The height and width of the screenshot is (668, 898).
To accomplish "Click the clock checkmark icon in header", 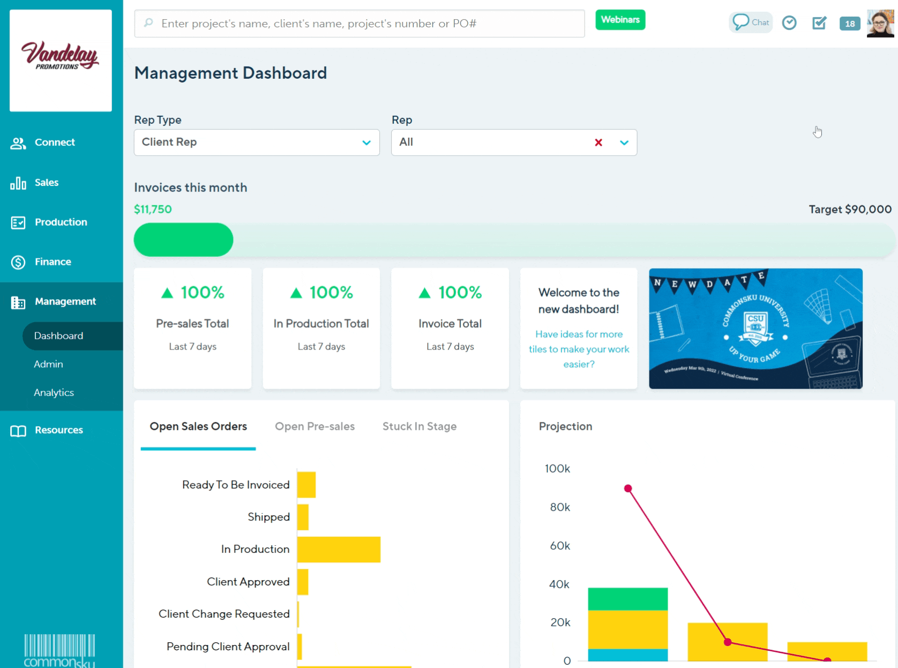I will 789,23.
